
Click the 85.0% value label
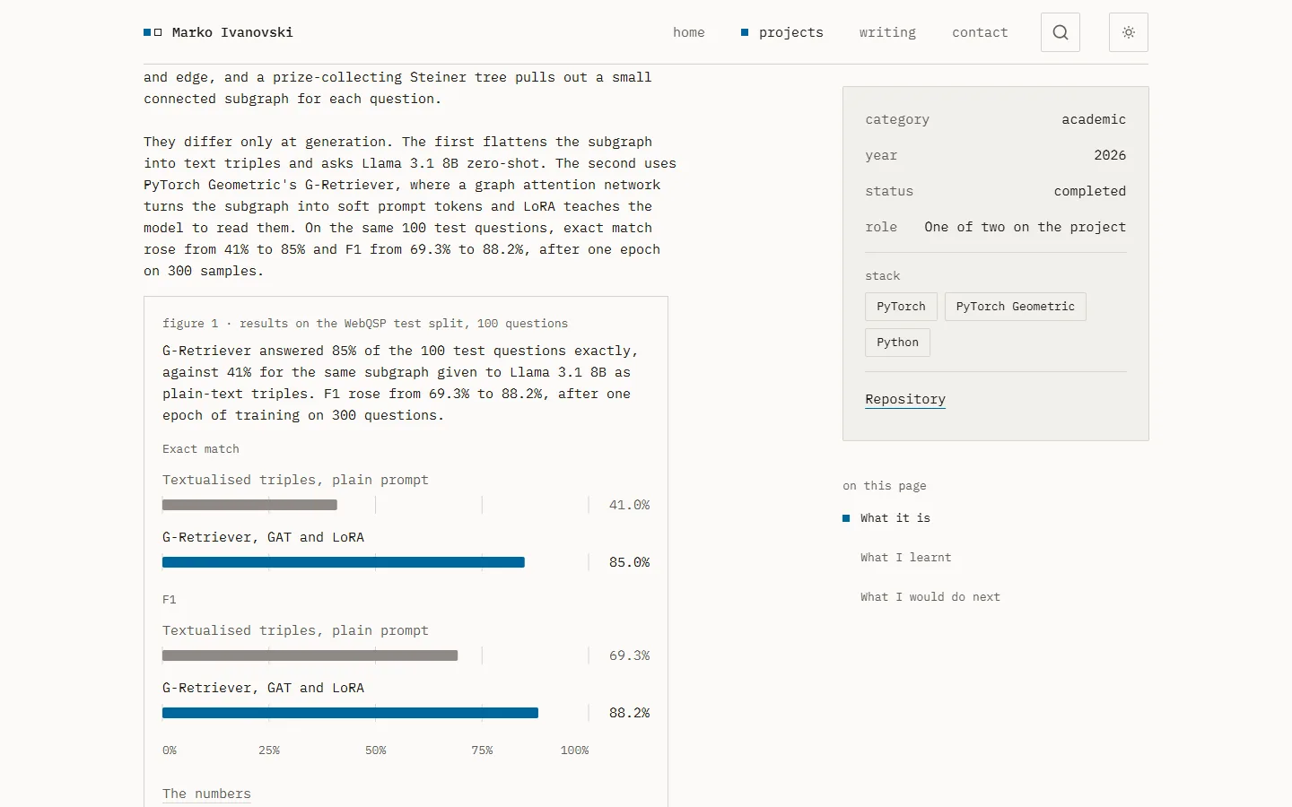point(629,562)
